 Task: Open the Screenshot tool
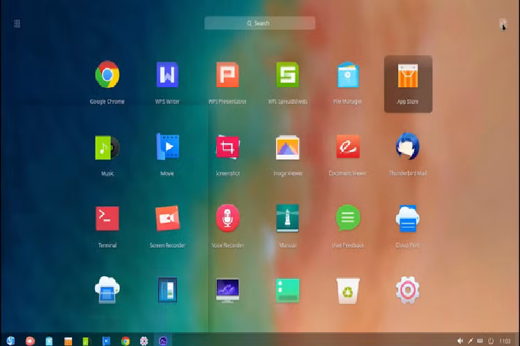(x=227, y=147)
